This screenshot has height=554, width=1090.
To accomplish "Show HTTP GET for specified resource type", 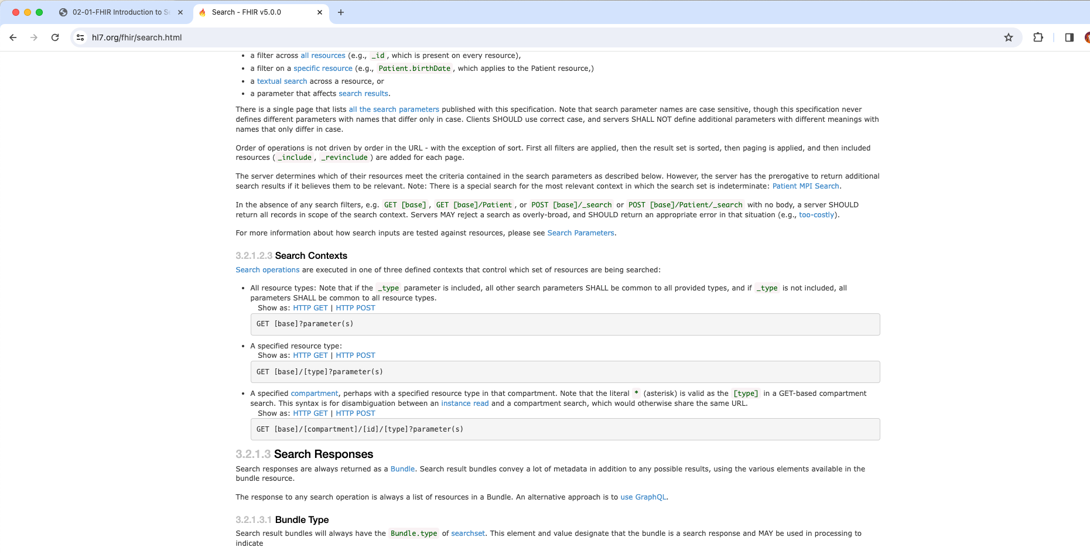I will pos(310,355).
